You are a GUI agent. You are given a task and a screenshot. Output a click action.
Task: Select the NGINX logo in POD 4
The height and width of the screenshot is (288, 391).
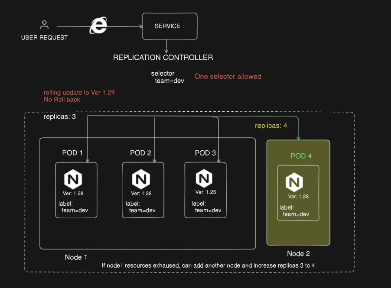click(x=294, y=182)
